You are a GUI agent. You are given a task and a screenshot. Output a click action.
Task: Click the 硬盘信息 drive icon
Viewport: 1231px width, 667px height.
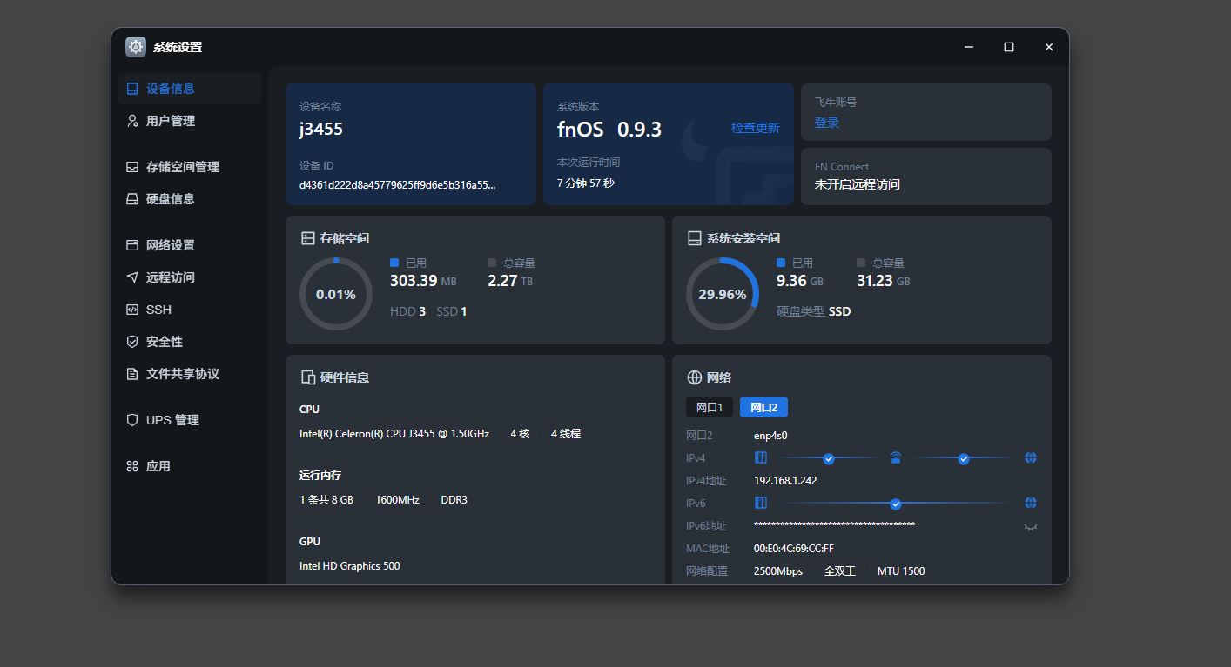(x=132, y=199)
